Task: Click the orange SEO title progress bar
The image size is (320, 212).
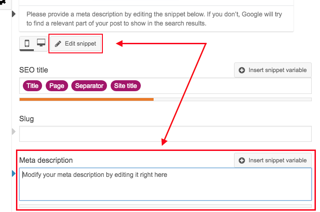Action: [86, 99]
